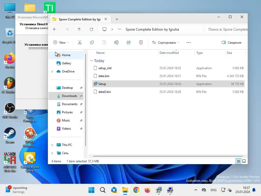
Task: Go forward with the right arrow
Action: pyautogui.click(x=67, y=29)
